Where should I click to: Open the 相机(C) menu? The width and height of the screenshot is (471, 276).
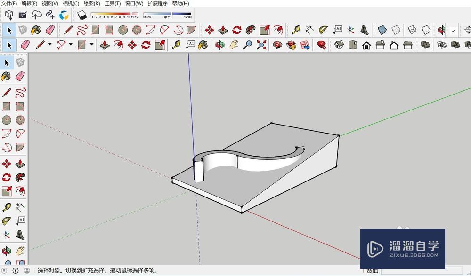coord(71,4)
